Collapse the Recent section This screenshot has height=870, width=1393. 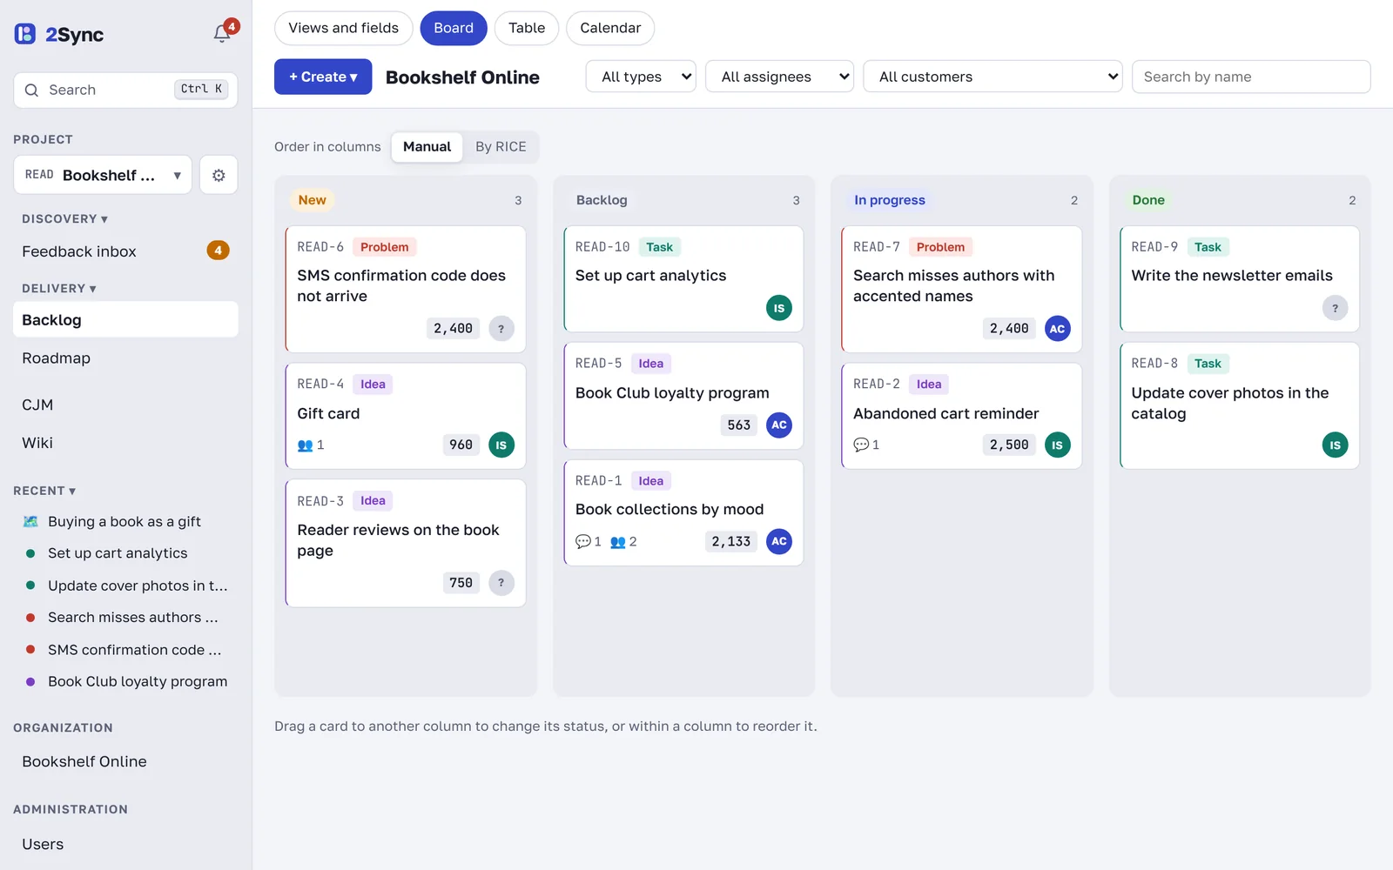coord(44,491)
